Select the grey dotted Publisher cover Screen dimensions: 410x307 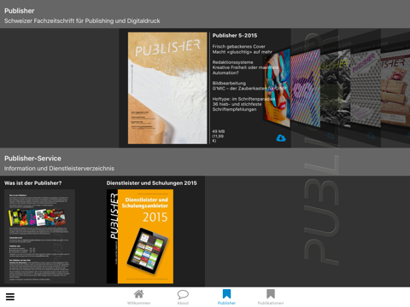pos(366,88)
